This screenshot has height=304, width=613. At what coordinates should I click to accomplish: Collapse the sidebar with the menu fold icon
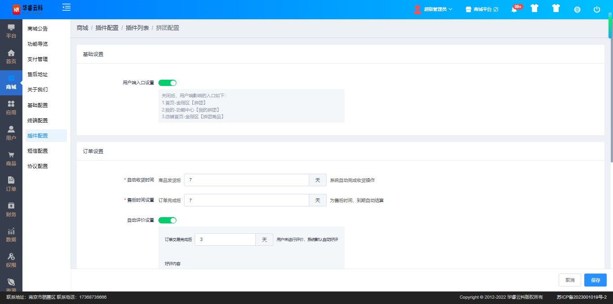[x=66, y=7]
